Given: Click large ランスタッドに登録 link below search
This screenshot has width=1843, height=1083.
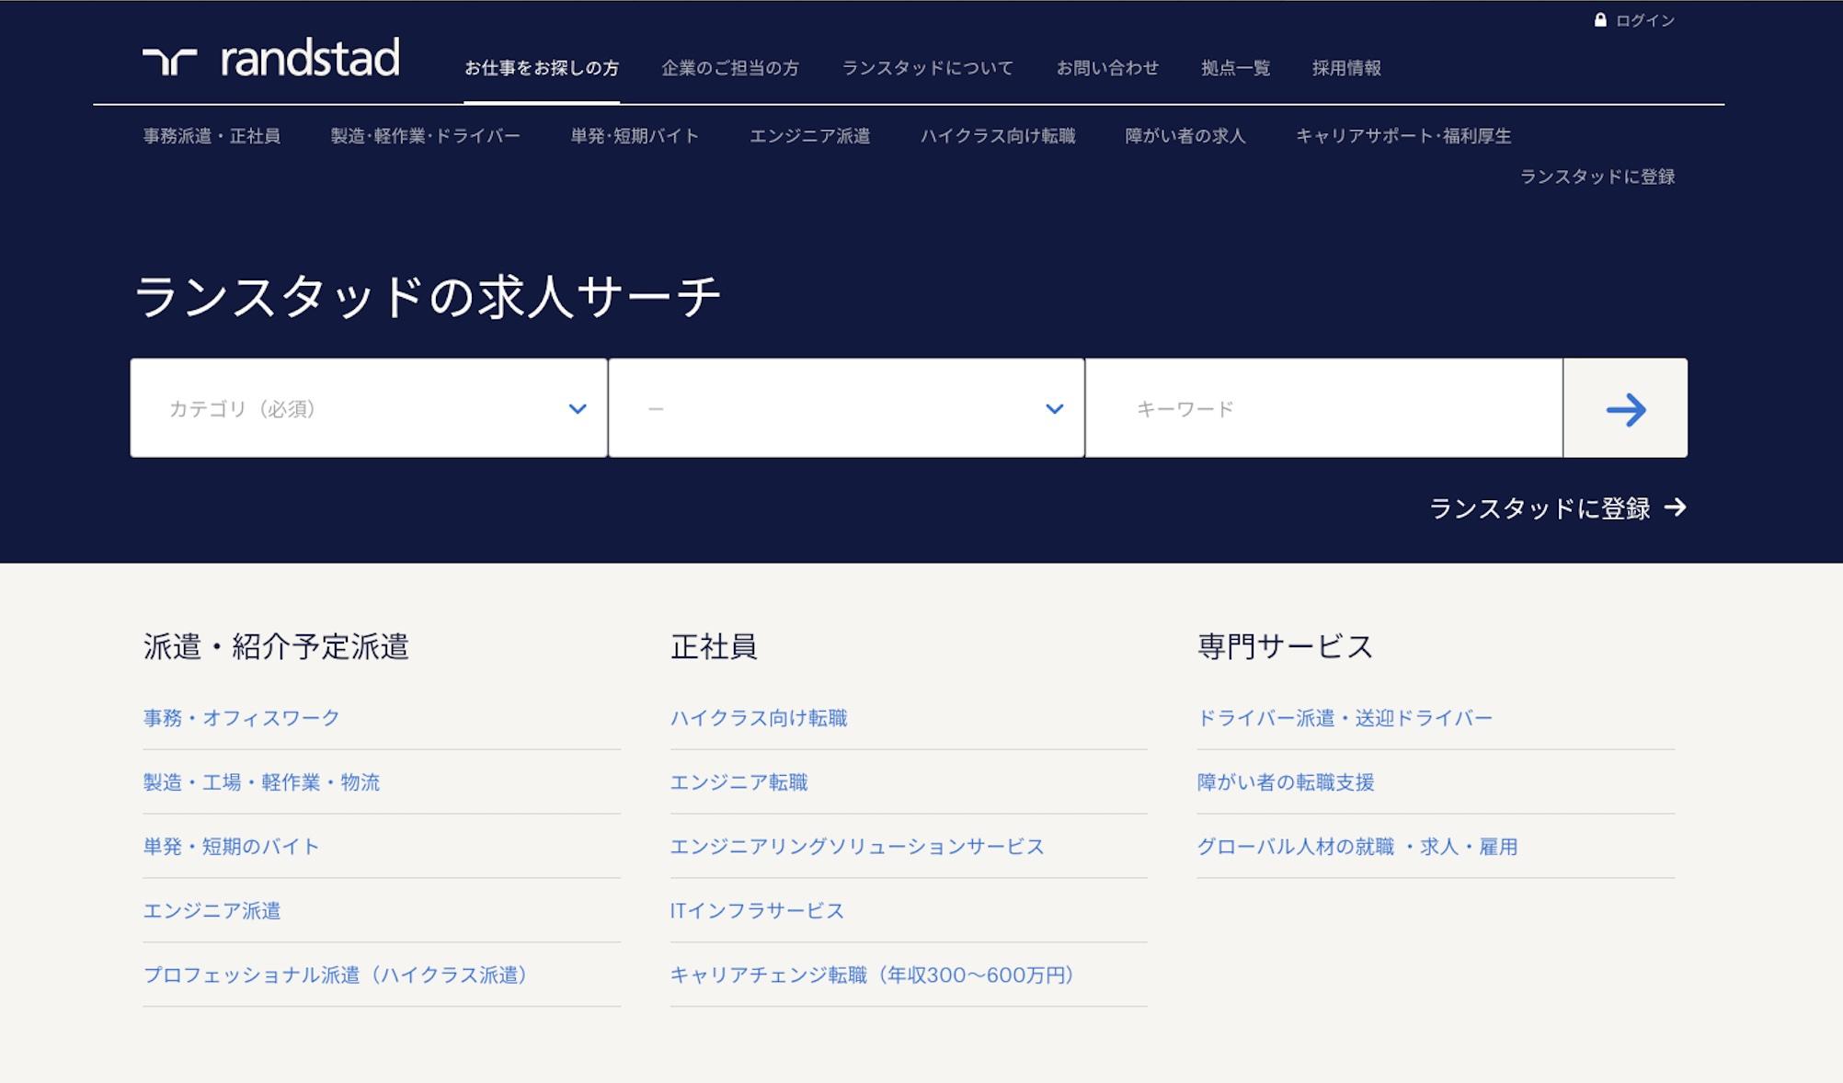Looking at the screenshot, I should (x=1540, y=508).
